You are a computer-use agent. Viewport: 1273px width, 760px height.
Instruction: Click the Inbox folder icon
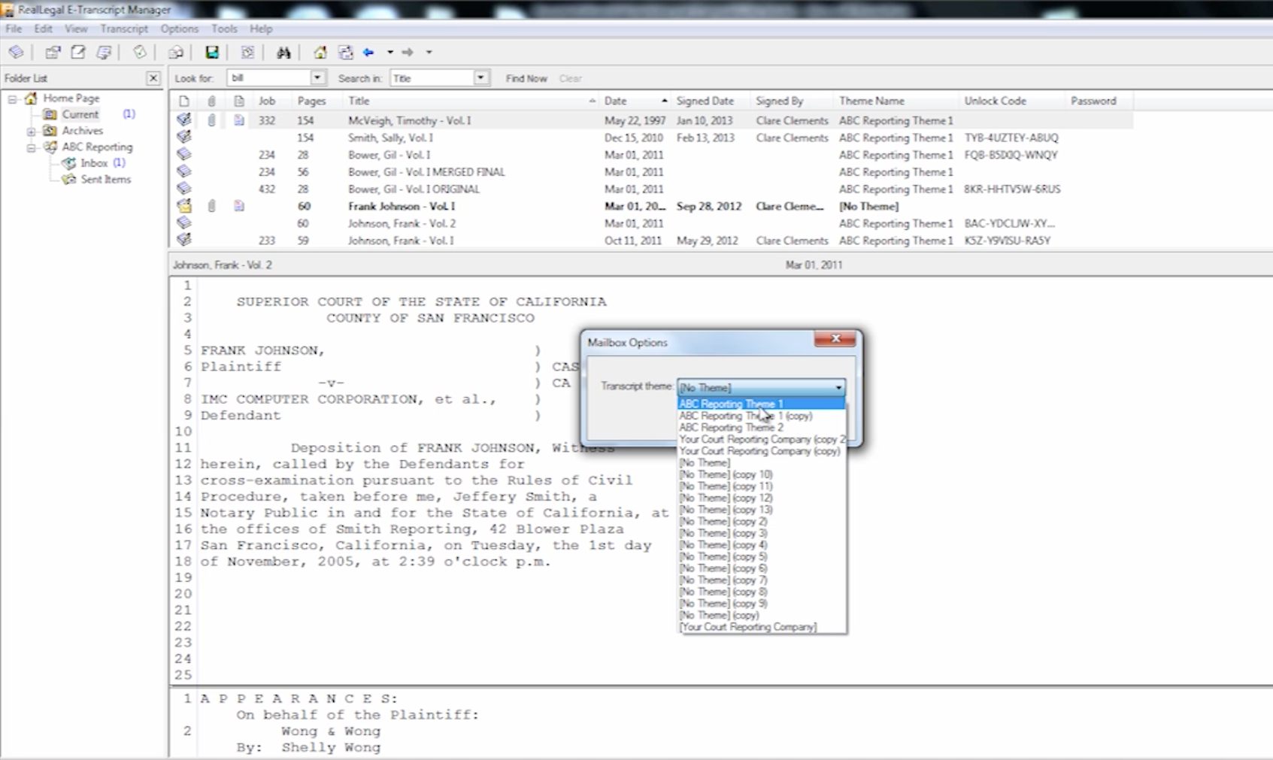(69, 163)
